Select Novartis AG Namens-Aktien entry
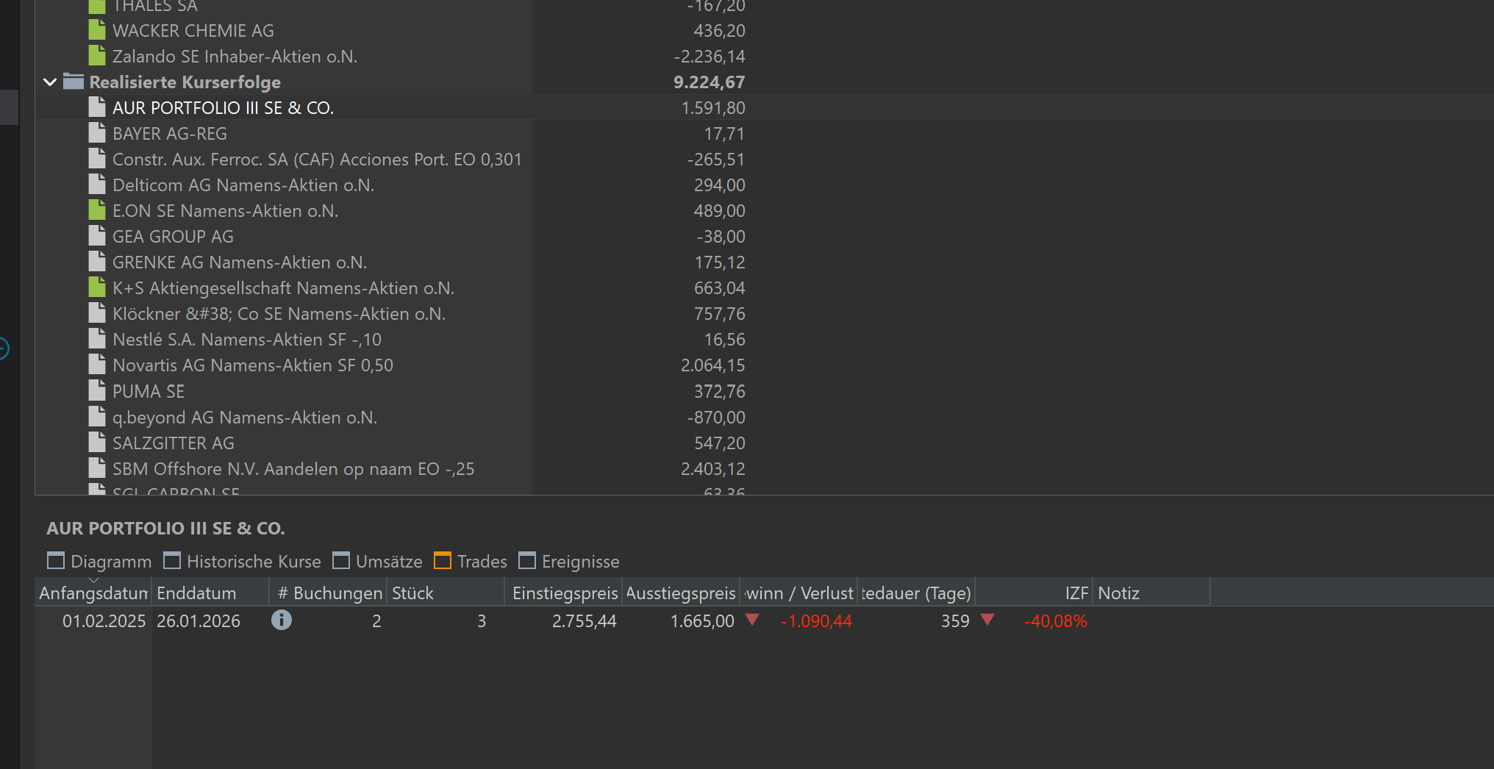The height and width of the screenshot is (769, 1494). point(252,365)
